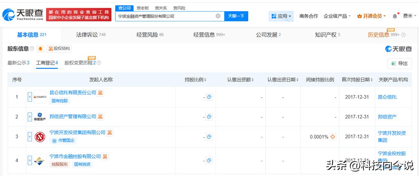Open the 开通会员 membership menu
419x176 pixels.
tap(371, 16)
